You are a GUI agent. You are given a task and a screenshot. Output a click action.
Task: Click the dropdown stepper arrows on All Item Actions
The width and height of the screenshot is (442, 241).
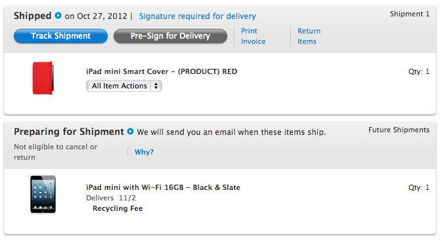click(156, 86)
